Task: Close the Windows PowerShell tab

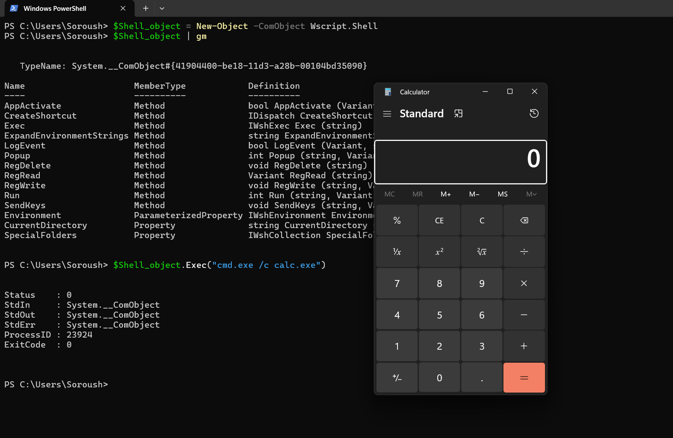Action: point(123,8)
